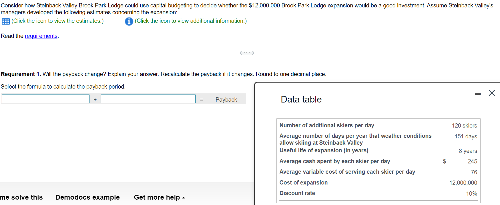Viewport: 500px width, 205px height.
Task: Select the 245 cash spent value
Action: [x=472, y=161]
